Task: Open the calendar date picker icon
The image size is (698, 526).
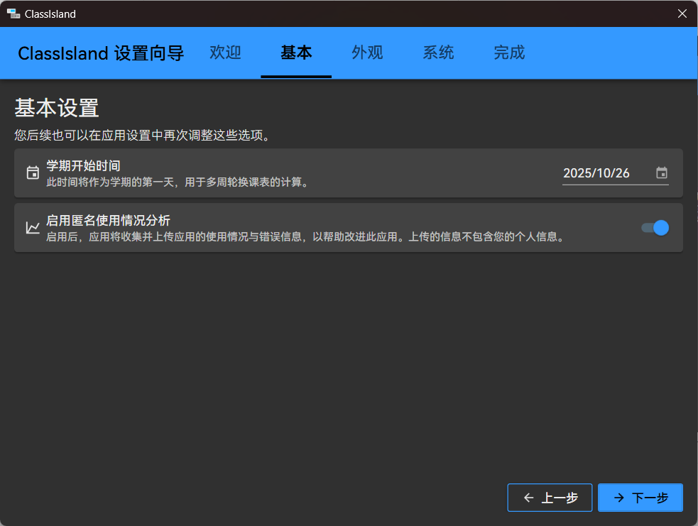Action: coord(662,172)
